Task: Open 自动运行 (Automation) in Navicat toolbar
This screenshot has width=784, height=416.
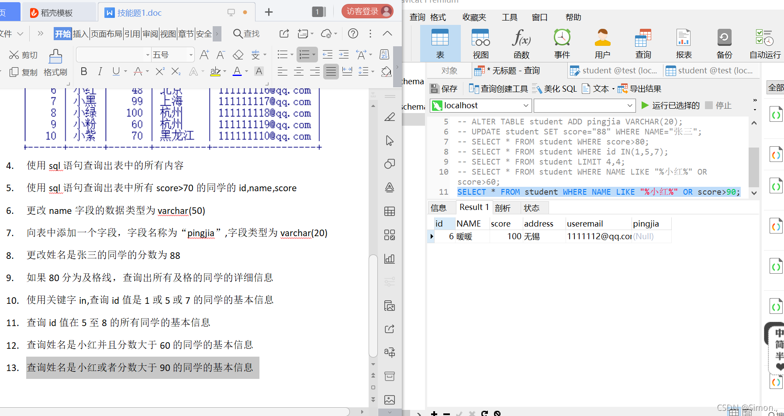Action: pos(765,43)
